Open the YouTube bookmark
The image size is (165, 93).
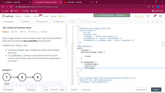click(x=24, y=11)
